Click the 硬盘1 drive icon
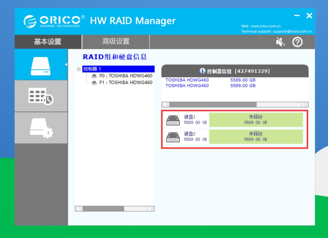Screen dimensions: 328x238 pos(173,120)
